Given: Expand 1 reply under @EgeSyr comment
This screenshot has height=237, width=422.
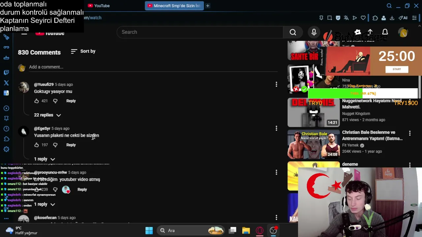Looking at the screenshot, I should pyautogui.click(x=45, y=159).
